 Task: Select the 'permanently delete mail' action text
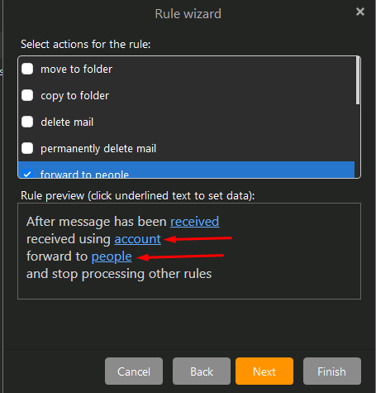click(98, 149)
